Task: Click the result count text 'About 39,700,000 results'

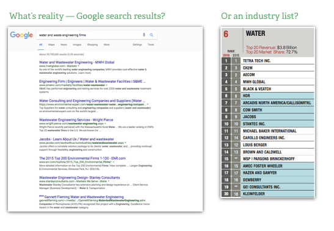Action: click(61, 54)
